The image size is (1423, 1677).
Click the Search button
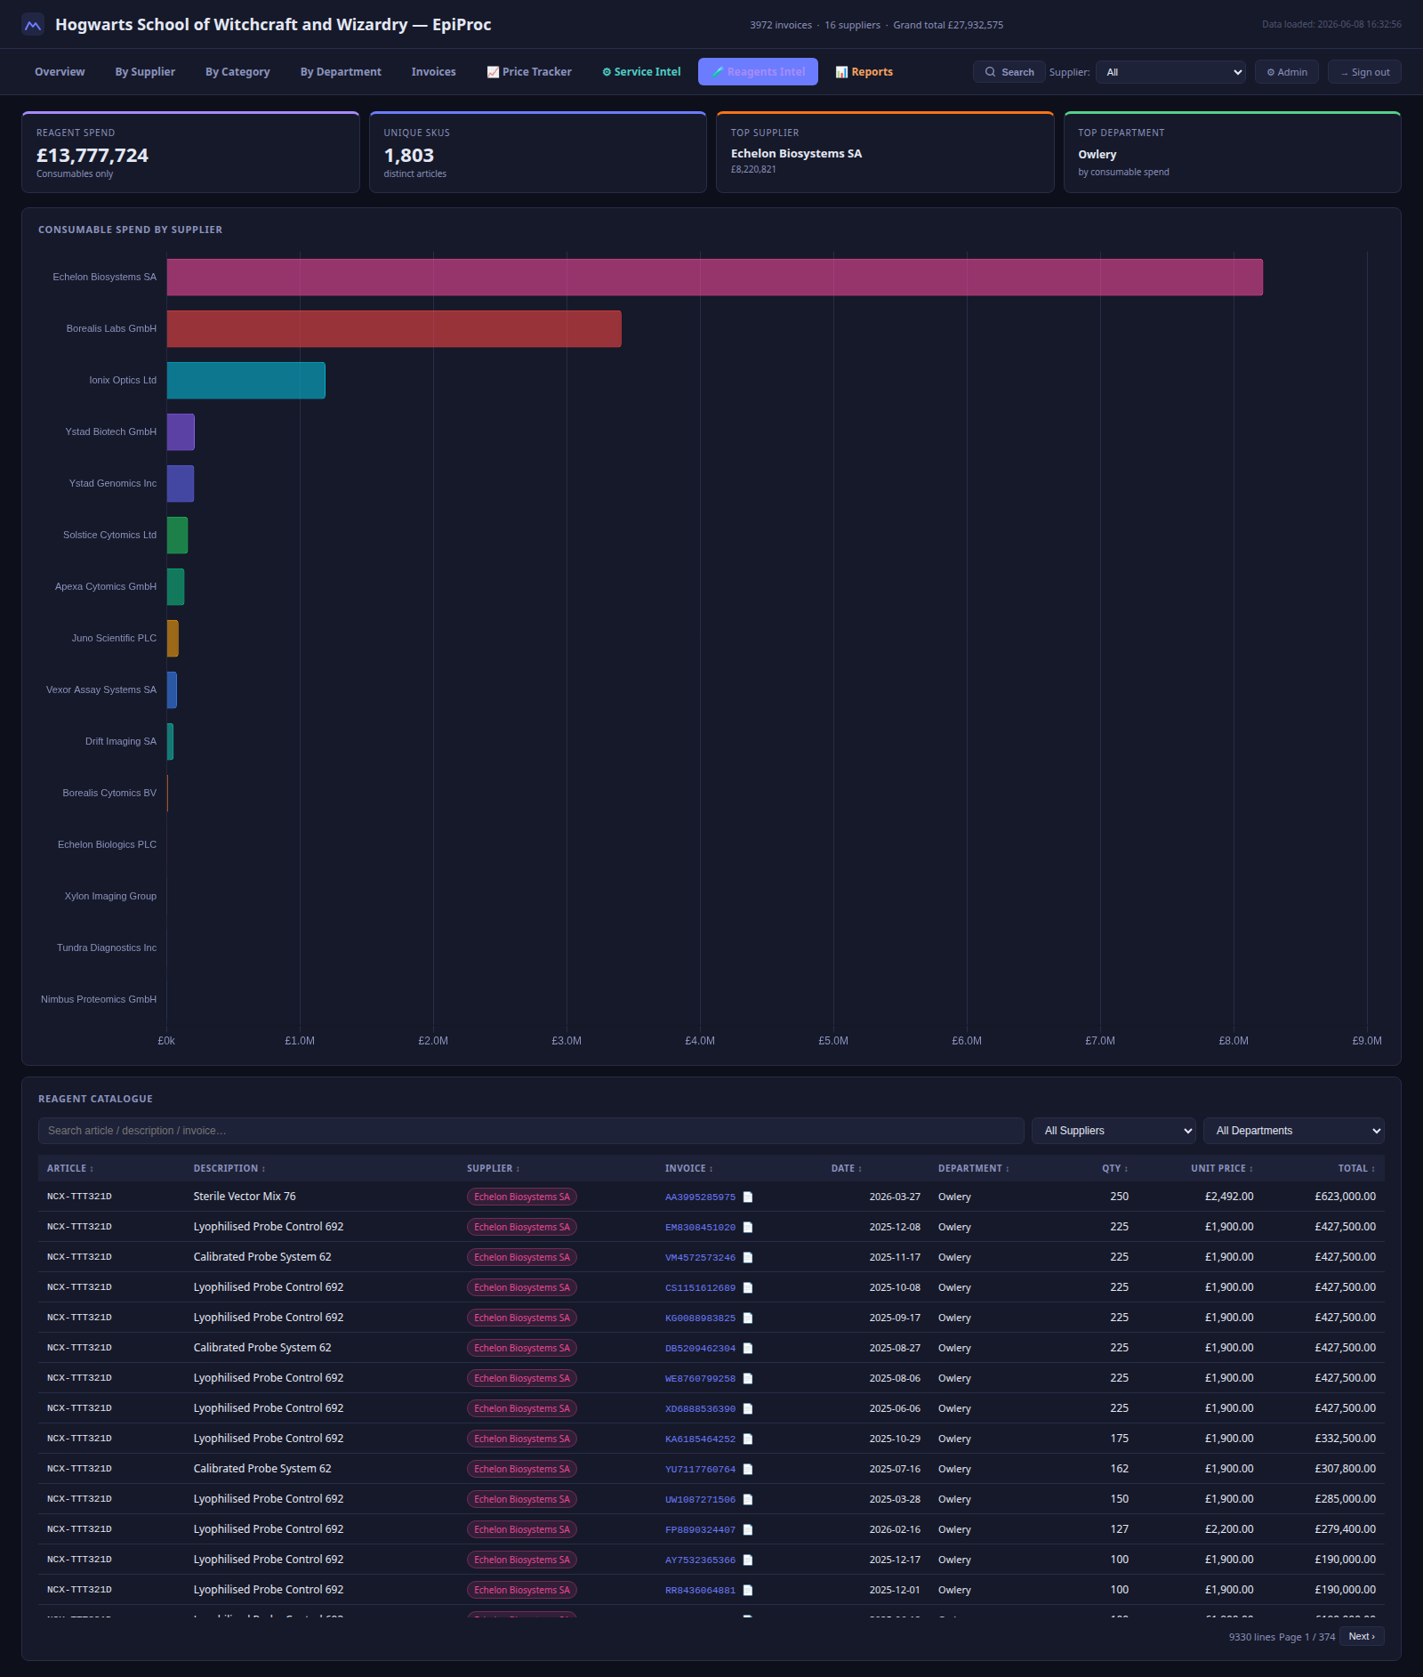pos(1009,72)
